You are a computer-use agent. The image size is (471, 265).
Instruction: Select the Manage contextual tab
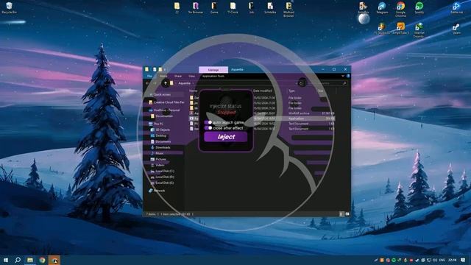coord(213,69)
